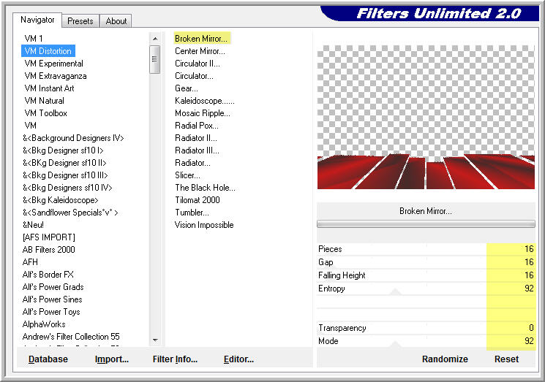Select Alf's Power Toys category

(51, 312)
